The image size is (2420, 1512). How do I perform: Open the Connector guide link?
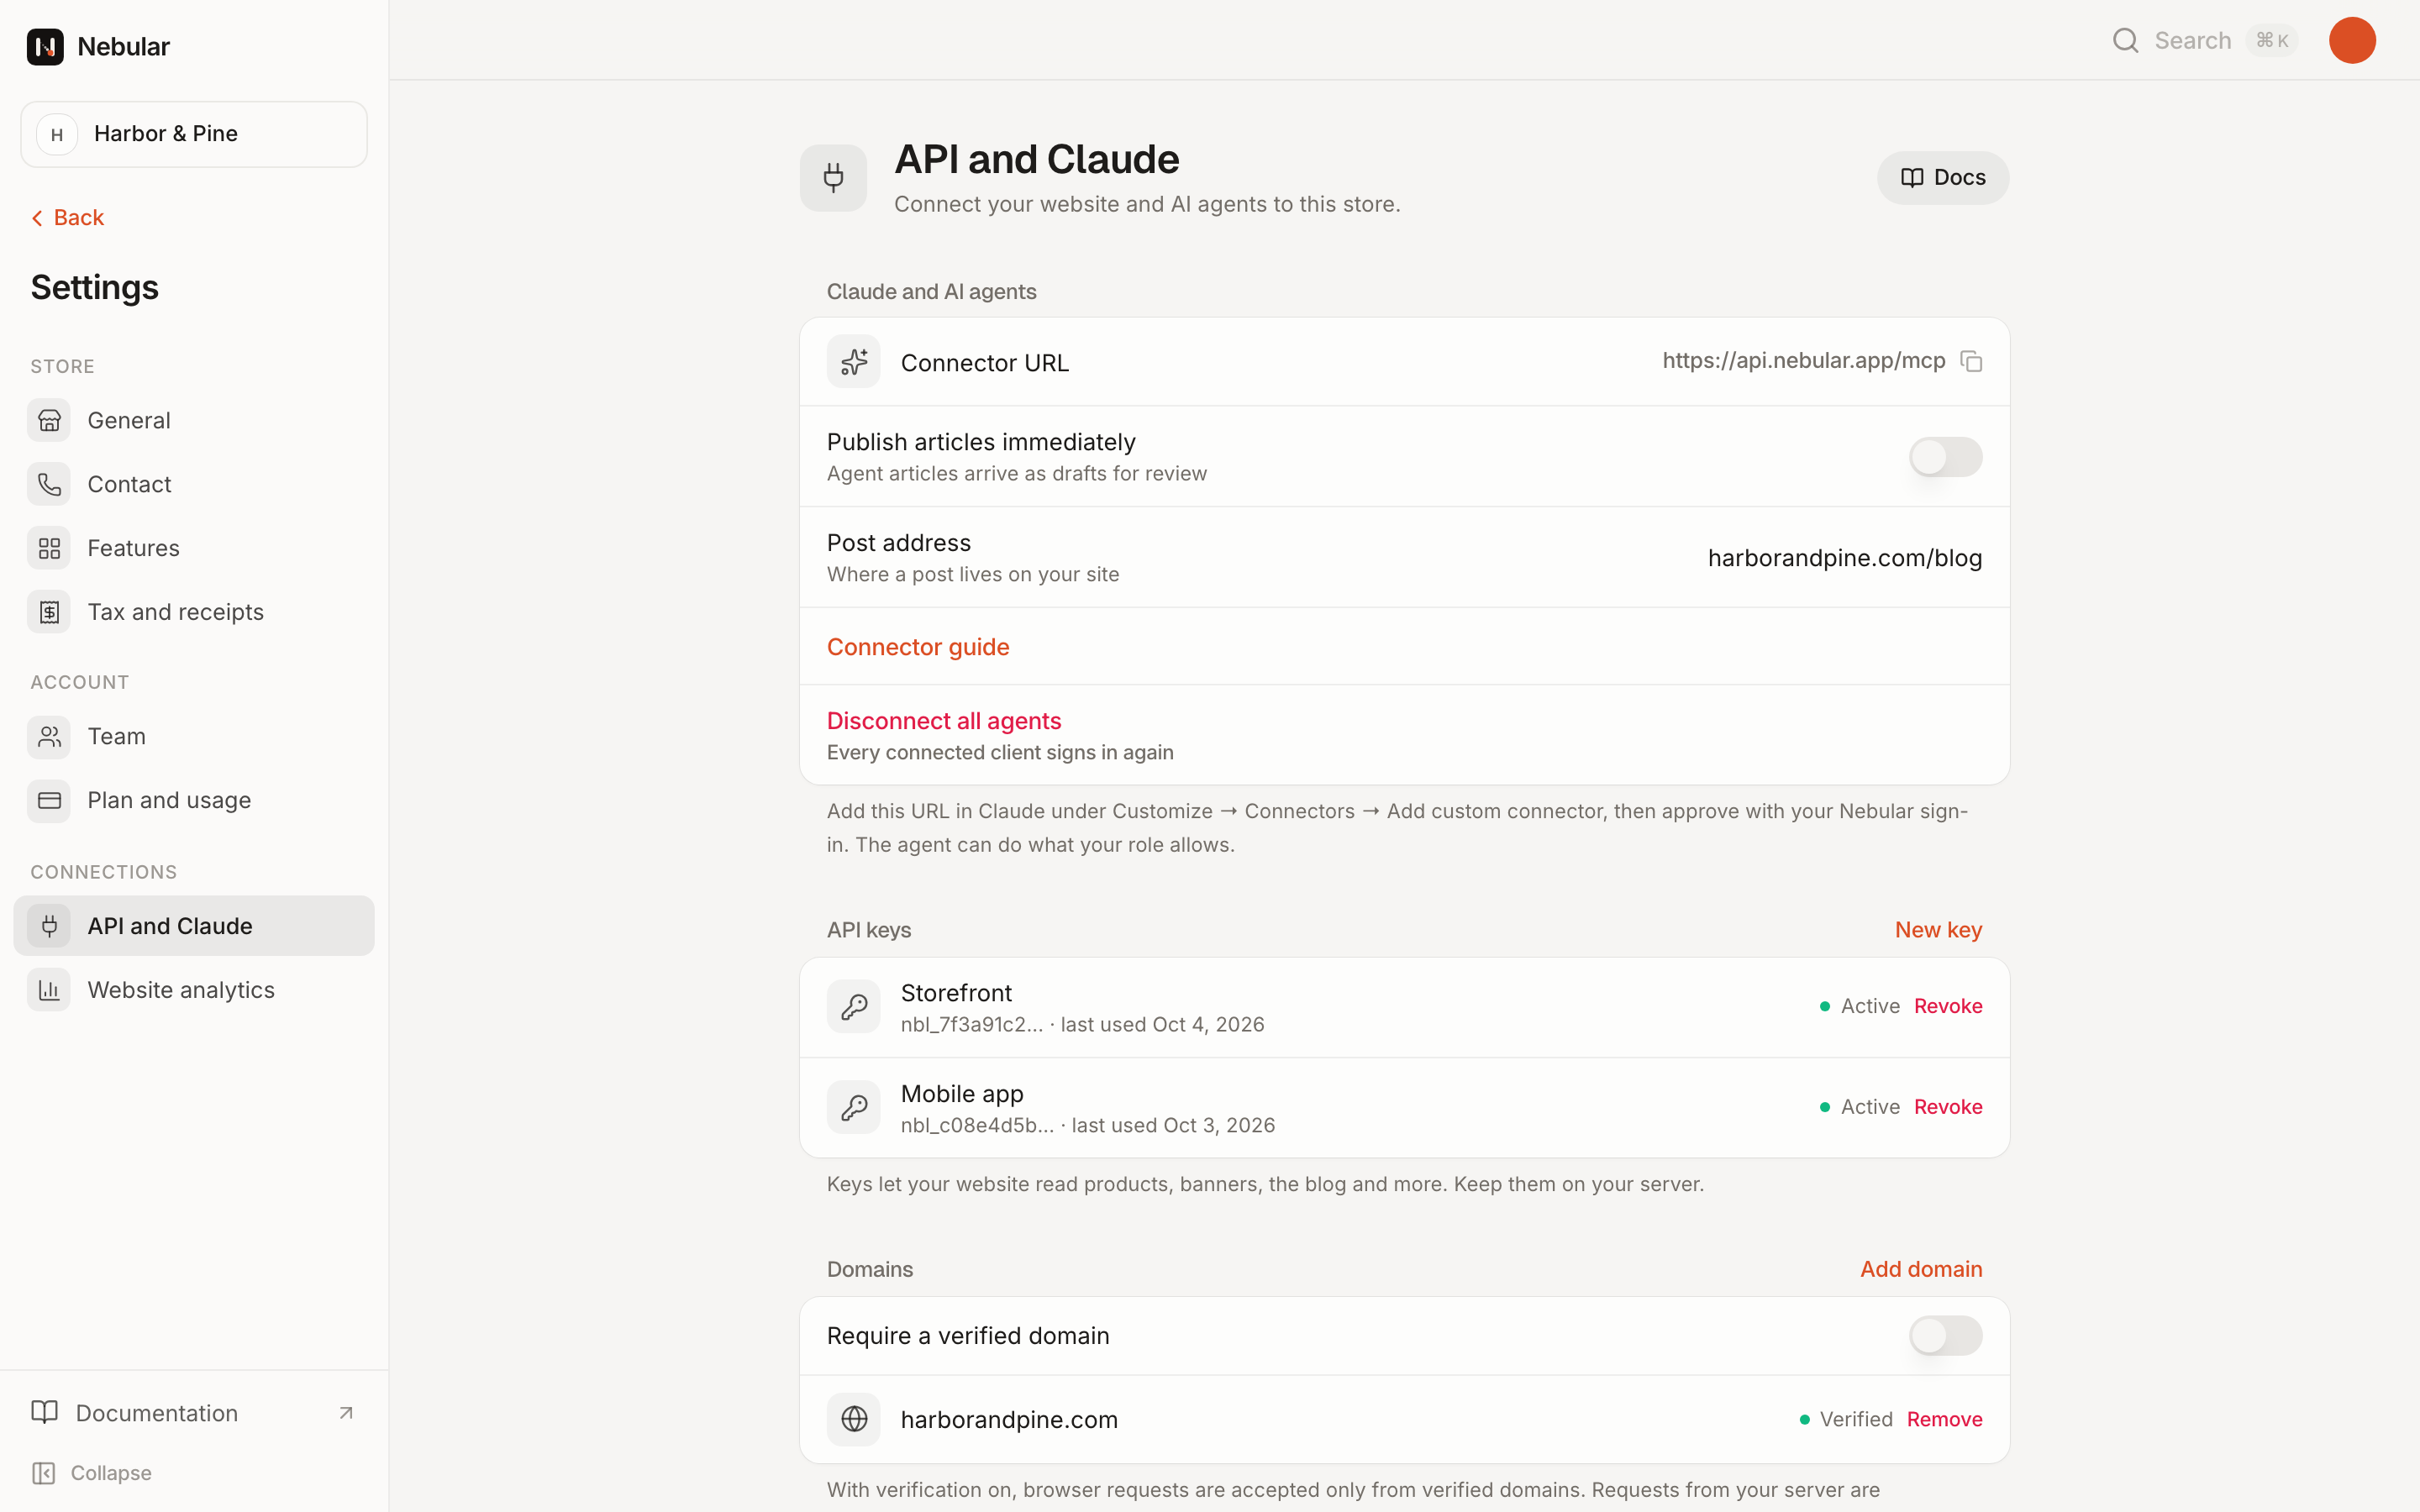pyautogui.click(x=918, y=647)
